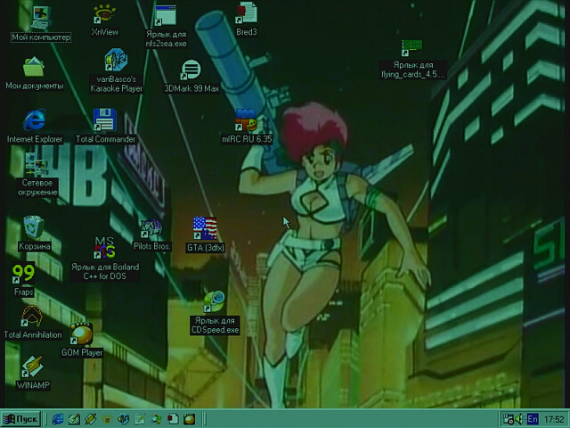This screenshot has width=570, height=428.
Task: Select the GTA (3dfx) flag icon
Action: 205,228
